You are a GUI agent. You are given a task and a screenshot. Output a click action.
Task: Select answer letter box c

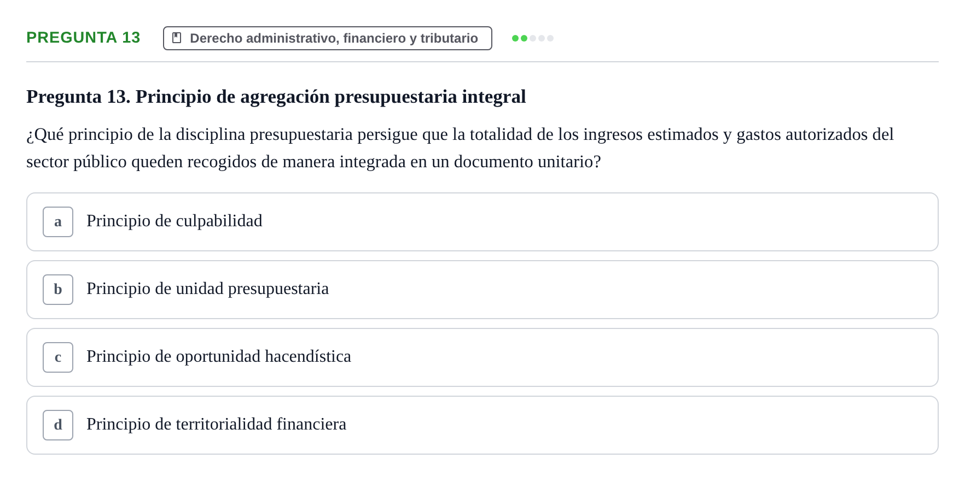pyautogui.click(x=58, y=357)
